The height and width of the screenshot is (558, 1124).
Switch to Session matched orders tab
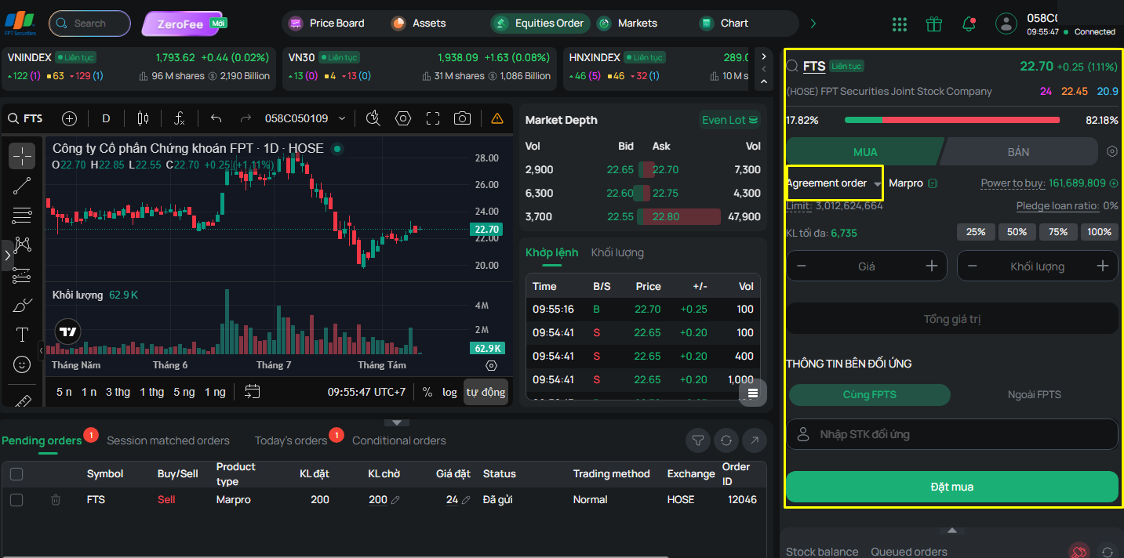(168, 440)
